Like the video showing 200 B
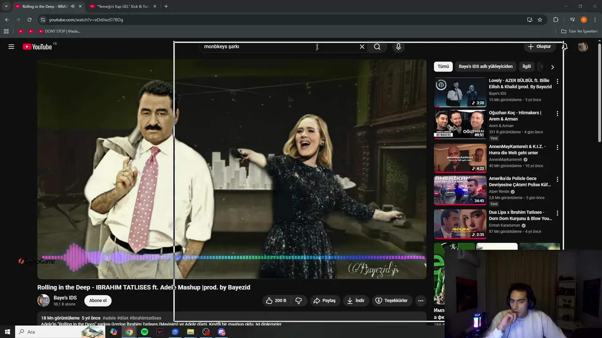602x338 pixels. click(x=276, y=300)
